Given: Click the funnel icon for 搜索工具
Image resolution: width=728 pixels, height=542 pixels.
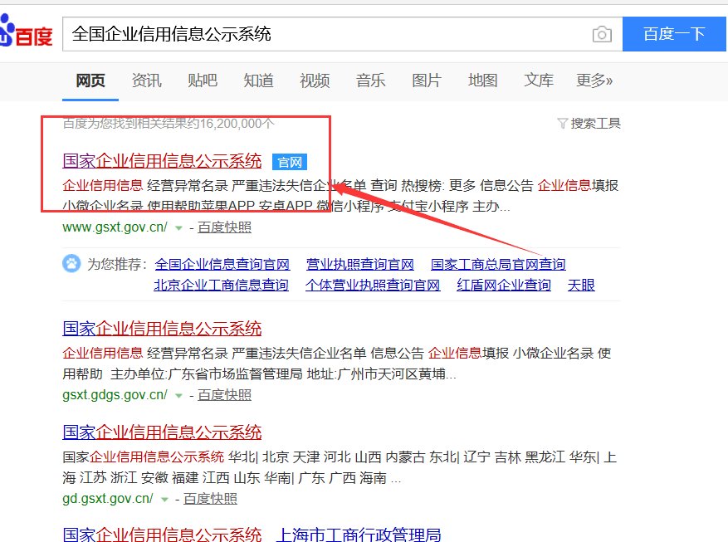Looking at the screenshot, I should (x=562, y=124).
